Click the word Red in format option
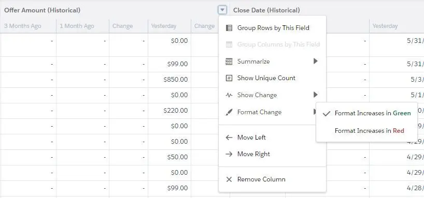Image resolution: width=424 pixels, height=198 pixels. pyautogui.click(x=399, y=131)
